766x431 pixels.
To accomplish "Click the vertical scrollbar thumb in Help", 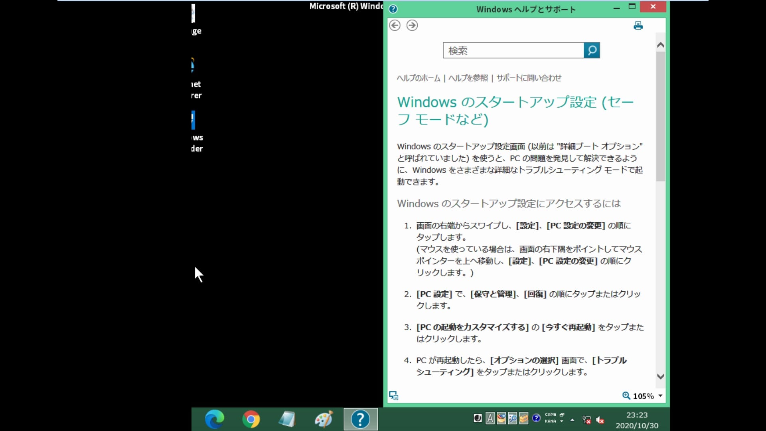I will [661, 116].
